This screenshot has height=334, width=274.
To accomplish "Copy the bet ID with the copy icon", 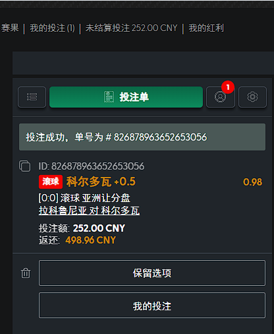I will click(x=24, y=166).
